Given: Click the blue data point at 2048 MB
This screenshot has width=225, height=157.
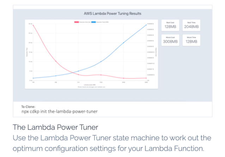Looking at the screenshot, I should (x=123, y=43).
